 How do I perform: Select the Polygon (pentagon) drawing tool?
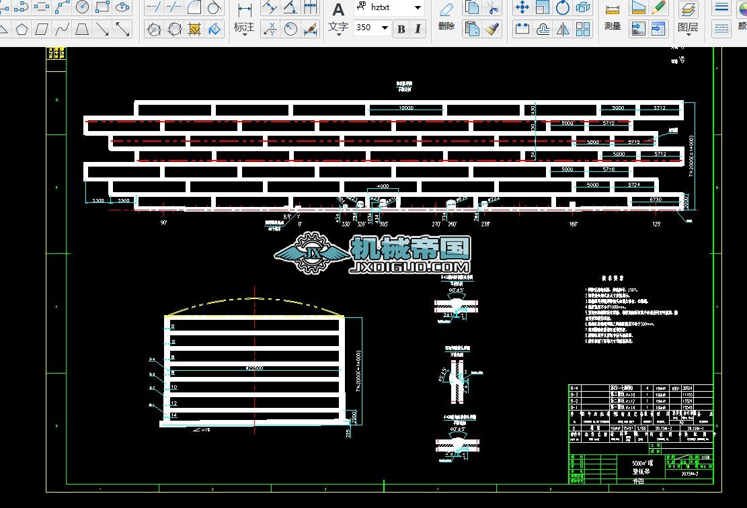click(22, 30)
